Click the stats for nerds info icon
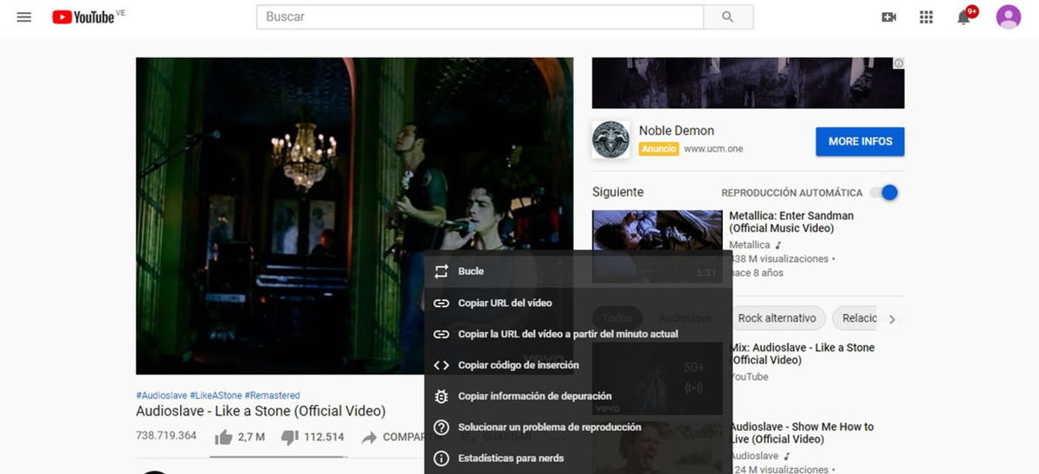This screenshot has height=474, width=1039. pyautogui.click(x=442, y=458)
